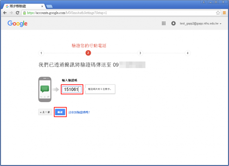
Task: Bookmark this page with the star icon
Action: click(x=218, y=13)
